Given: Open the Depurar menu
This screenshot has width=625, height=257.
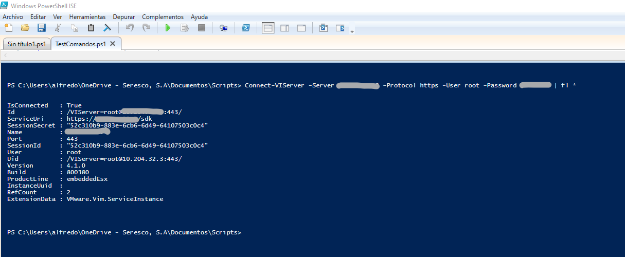Looking at the screenshot, I should [124, 17].
